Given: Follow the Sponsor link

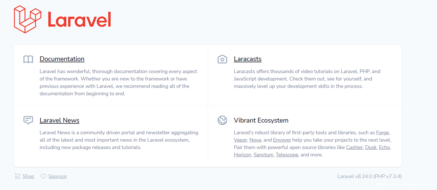Looking at the screenshot, I should (58, 176).
